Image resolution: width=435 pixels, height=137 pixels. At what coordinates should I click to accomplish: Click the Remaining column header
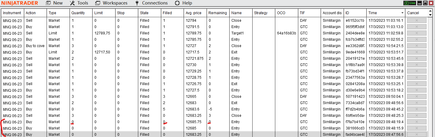click(217, 13)
